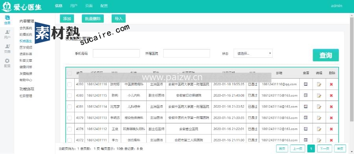The width and height of the screenshot is (354, 154).
Task: Click the 批量删除 batch delete button
Action: click(93, 18)
